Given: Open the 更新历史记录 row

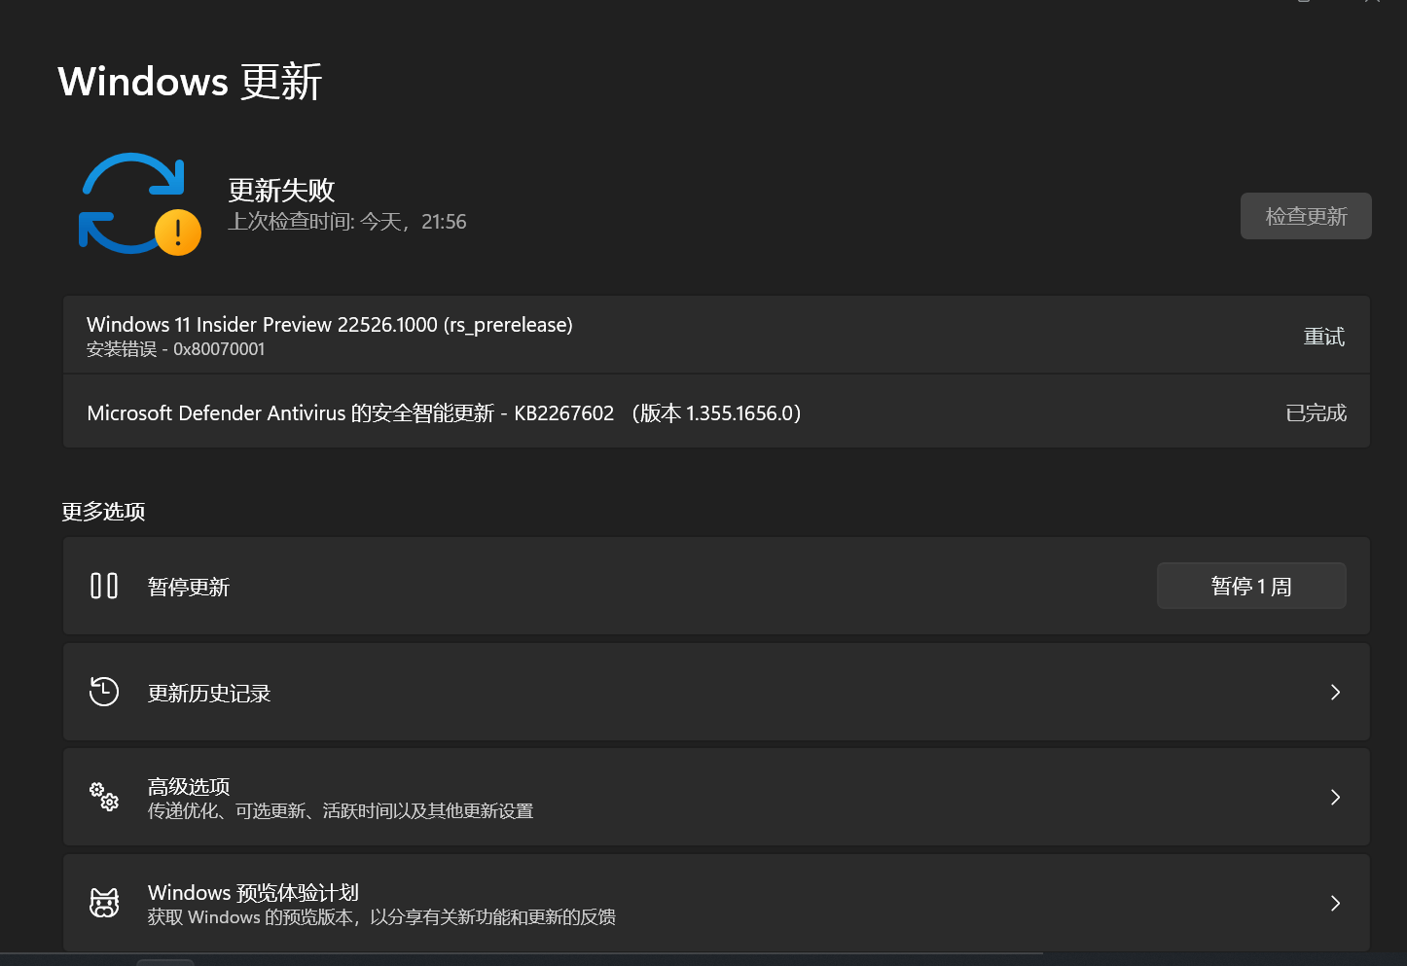Looking at the screenshot, I should pyautogui.click(x=716, y=692).
